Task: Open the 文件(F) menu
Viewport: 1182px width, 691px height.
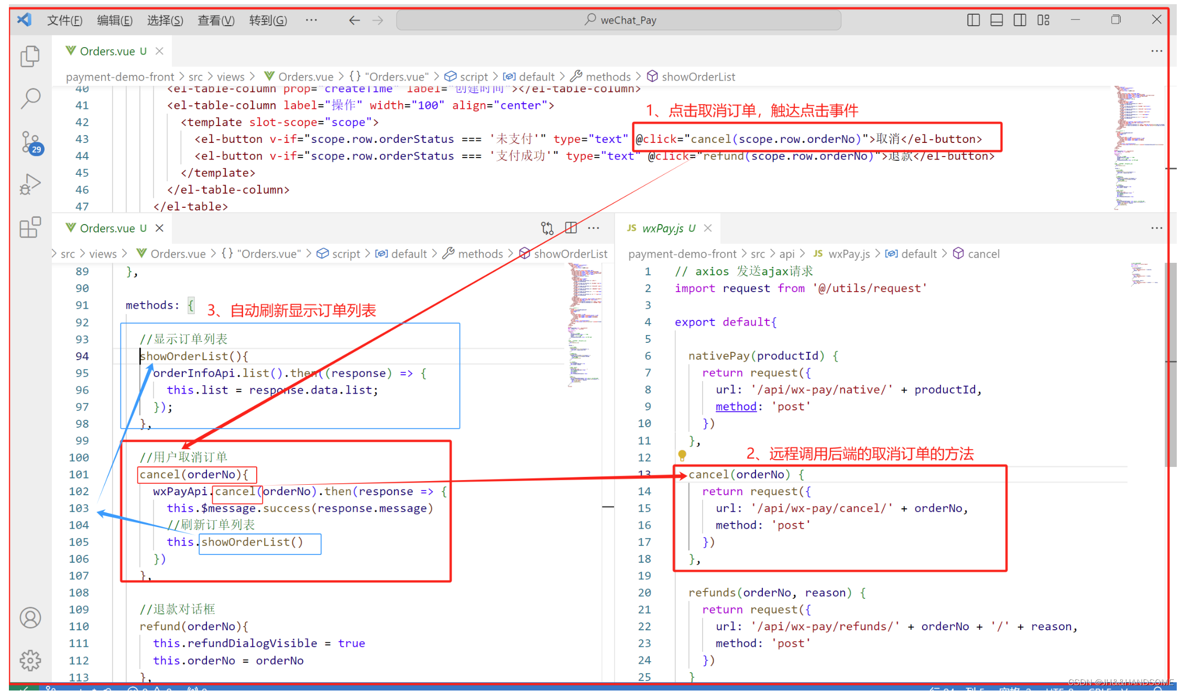Action: 64,20
